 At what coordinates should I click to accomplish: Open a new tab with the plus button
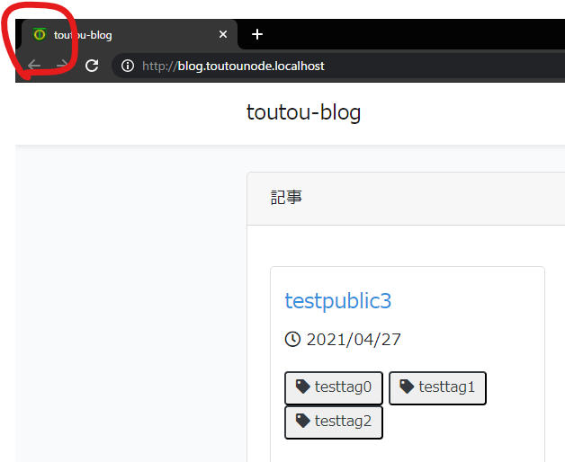(257, 35)
